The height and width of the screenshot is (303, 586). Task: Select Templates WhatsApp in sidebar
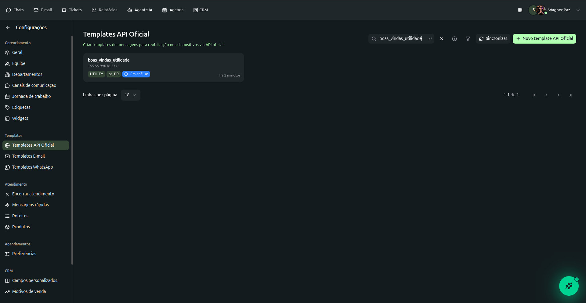tap(32, 167)
